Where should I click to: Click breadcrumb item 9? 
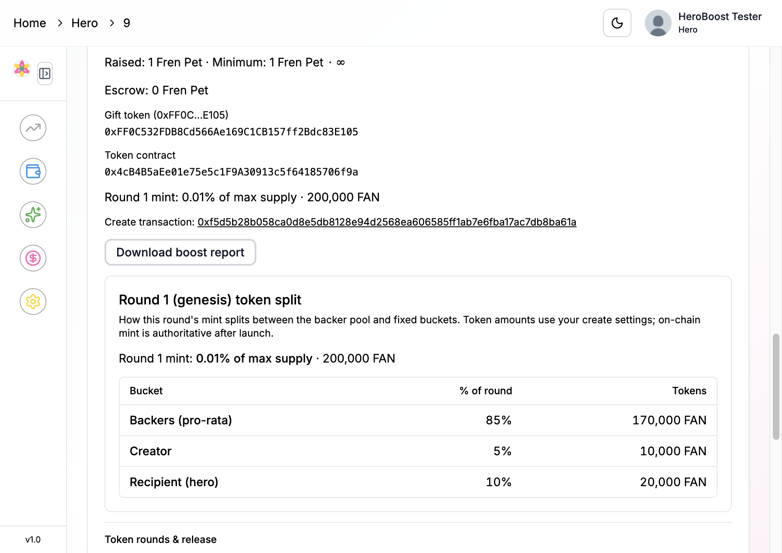pos(127,23)
